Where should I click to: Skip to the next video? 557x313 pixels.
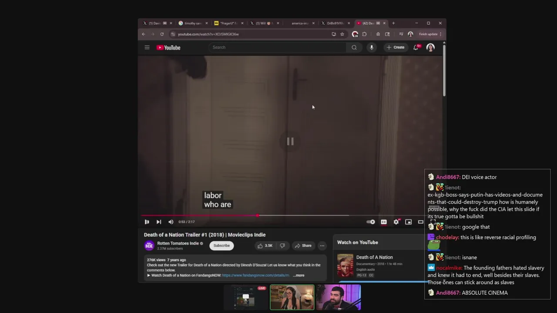(x=159, y=222)
